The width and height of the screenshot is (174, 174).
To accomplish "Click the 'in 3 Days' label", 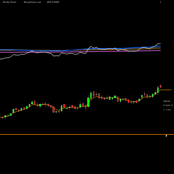I will click(167, 110).
